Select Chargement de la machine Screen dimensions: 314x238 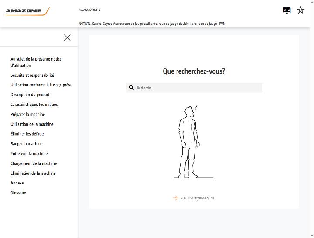34,163
